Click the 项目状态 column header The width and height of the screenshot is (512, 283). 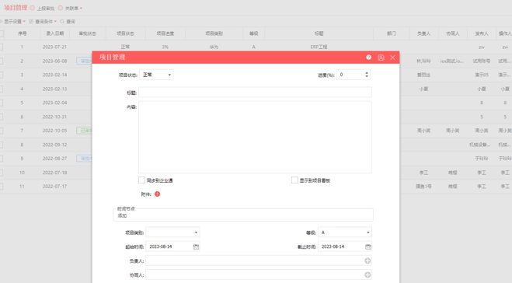(125, 33)
